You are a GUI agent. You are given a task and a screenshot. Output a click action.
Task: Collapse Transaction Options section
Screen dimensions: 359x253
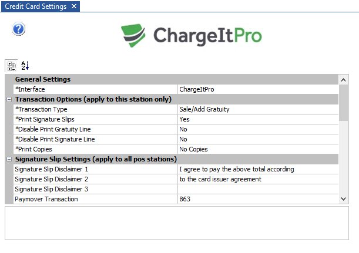coord(9,99)
